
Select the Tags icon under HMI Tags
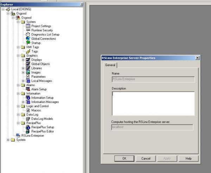pos(28,51)
